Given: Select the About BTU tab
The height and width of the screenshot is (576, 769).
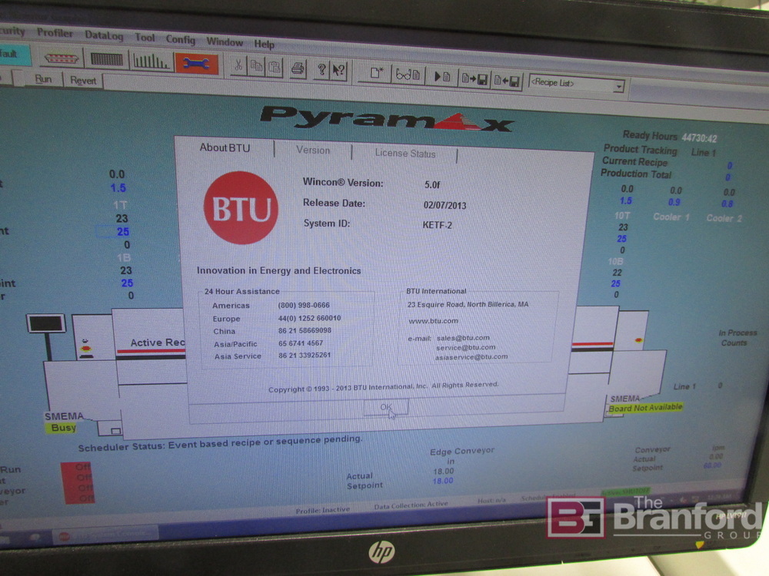Looking at the screenshot, I should click(x=225, y=147).
